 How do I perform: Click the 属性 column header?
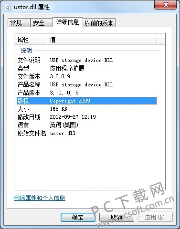point(31,40)
